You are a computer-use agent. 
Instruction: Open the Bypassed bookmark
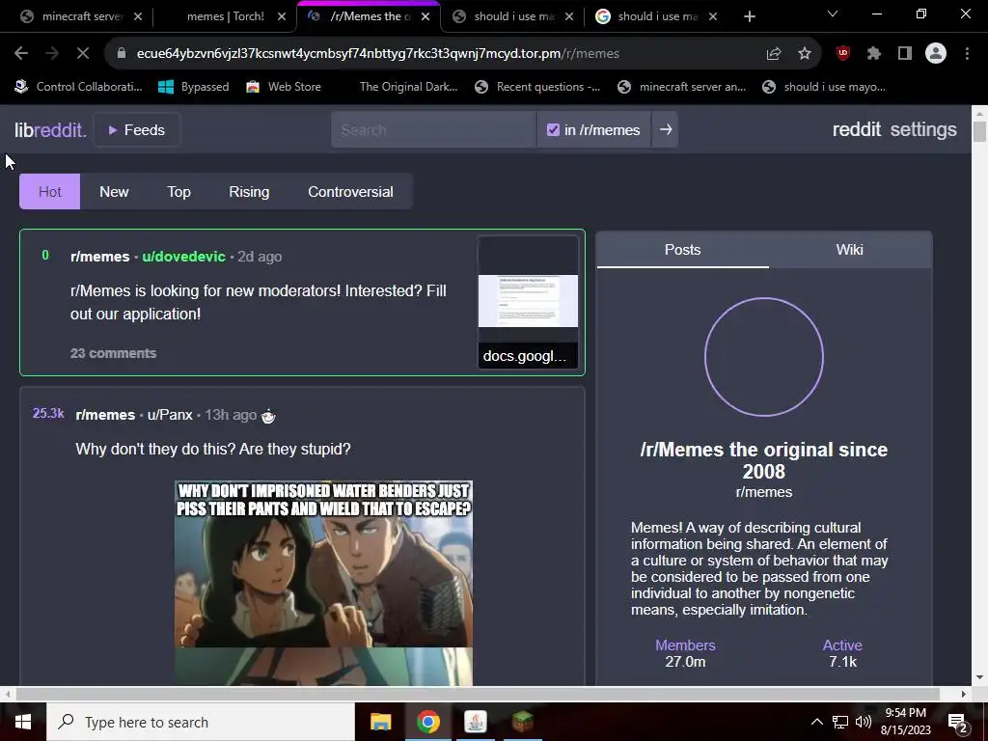click(x=193, y=87)
